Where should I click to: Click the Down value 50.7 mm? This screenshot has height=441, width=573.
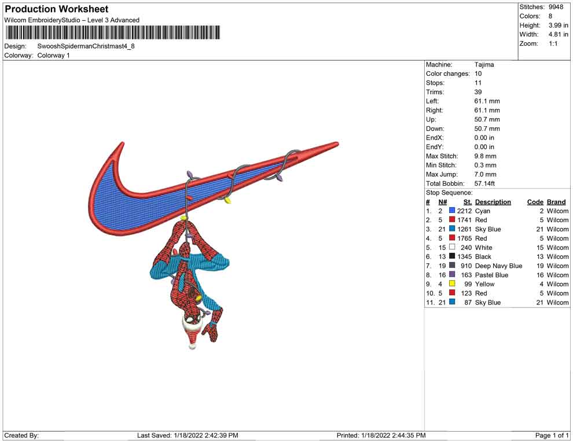click(487, 128)
